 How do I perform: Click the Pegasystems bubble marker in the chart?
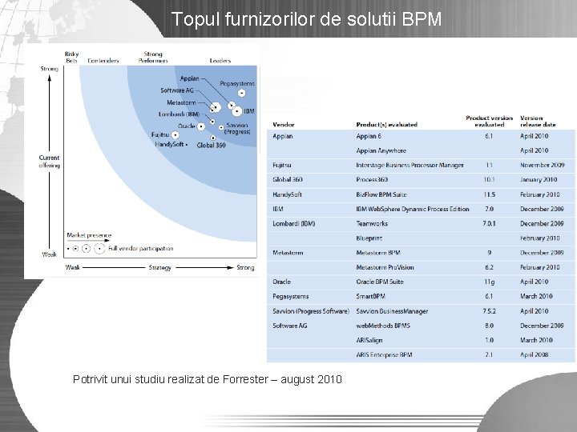[x=241, y=93]
